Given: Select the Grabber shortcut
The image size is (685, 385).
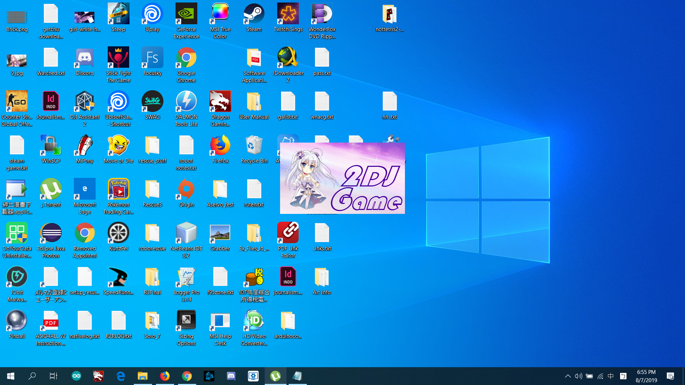Looking at the screenshot, I should (x=220, y=237).
